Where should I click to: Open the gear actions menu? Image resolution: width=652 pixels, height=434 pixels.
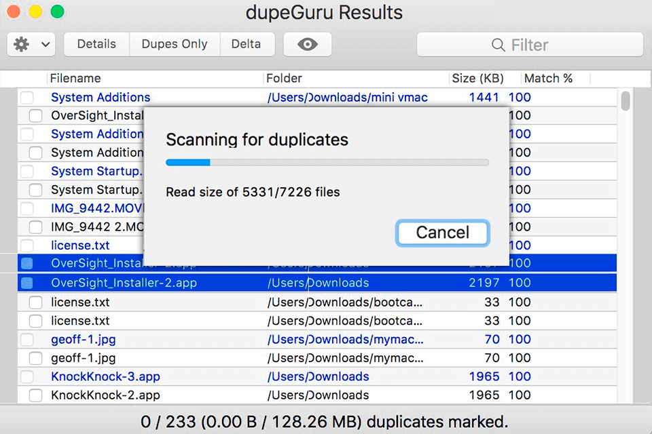click(22, 43)
